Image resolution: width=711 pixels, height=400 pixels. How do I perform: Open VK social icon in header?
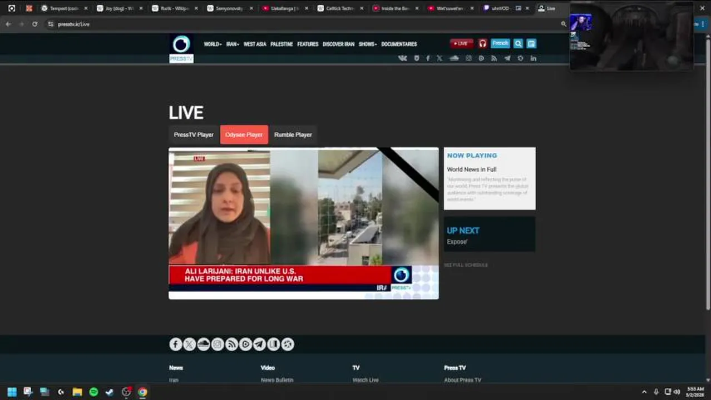click(x=402, y=58)
